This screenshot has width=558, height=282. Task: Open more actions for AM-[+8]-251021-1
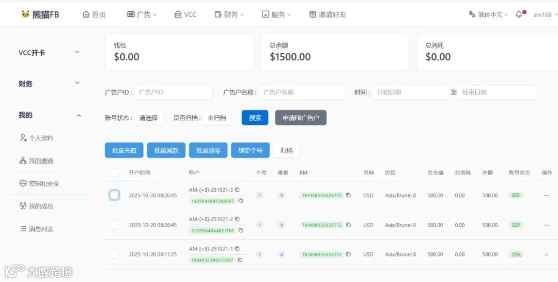pos(546,255)
